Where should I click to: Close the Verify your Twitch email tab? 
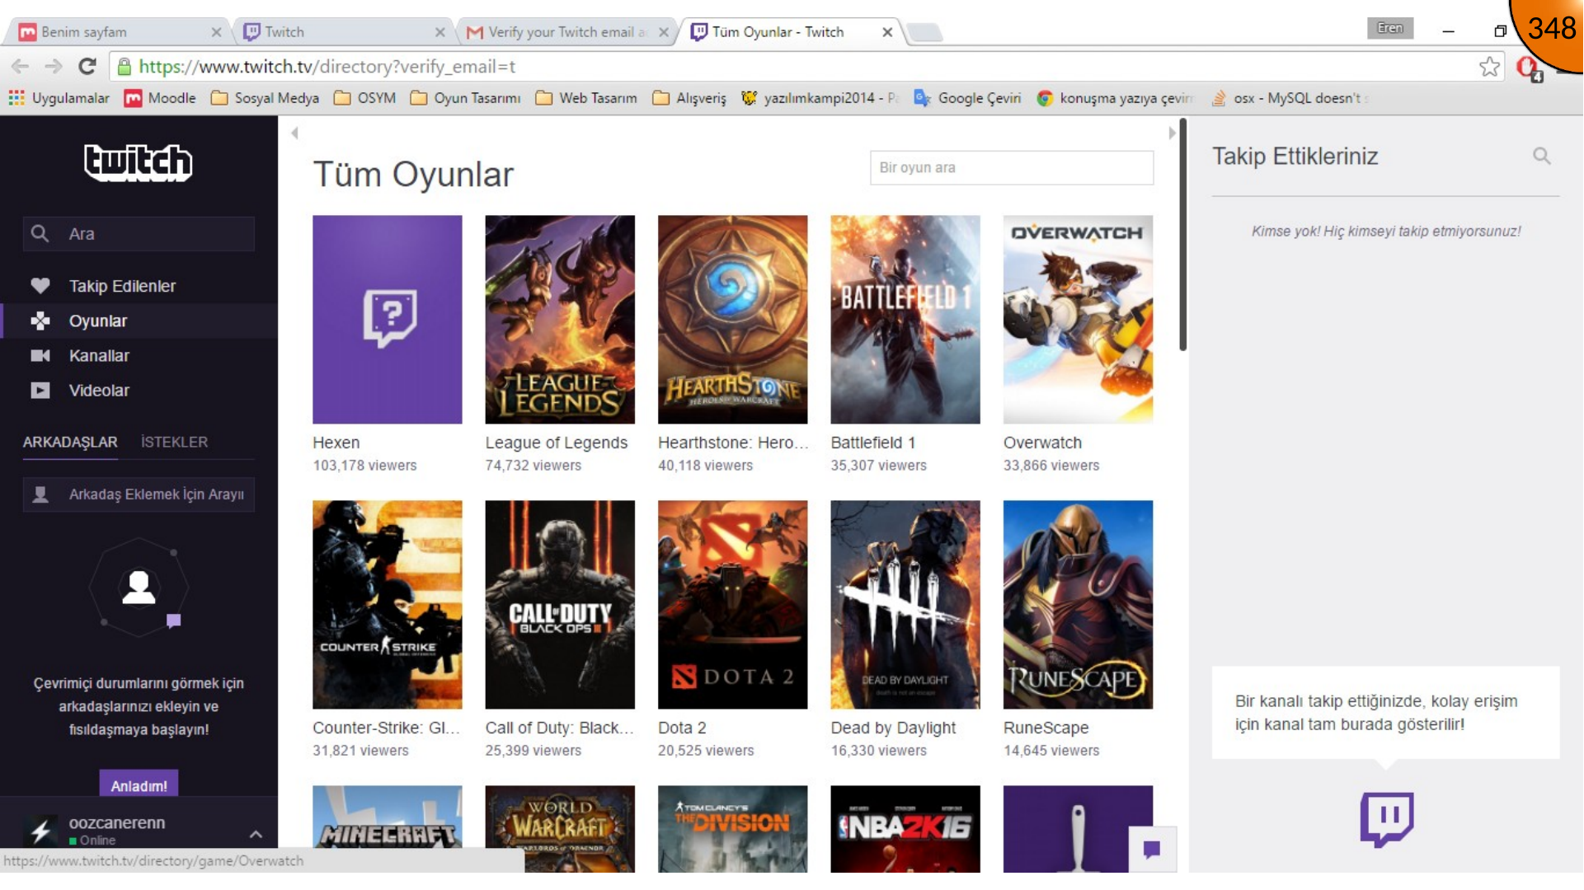tap(664, 32)
